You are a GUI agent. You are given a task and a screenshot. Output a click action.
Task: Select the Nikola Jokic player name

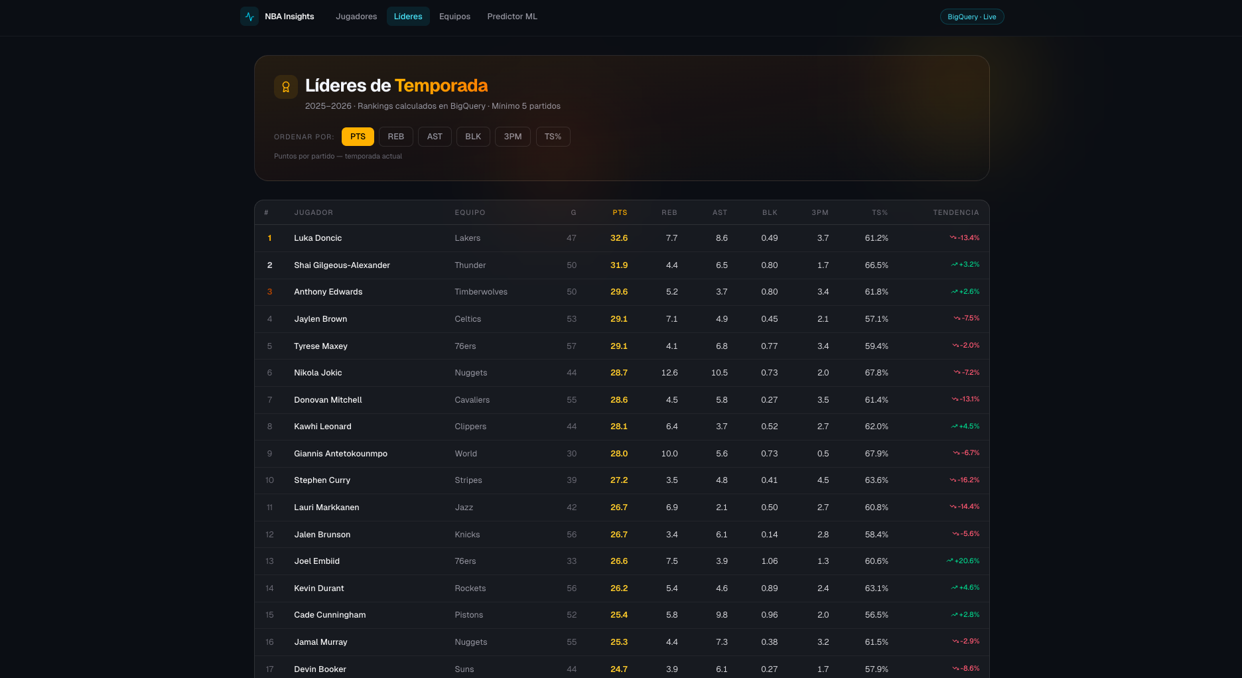point(318,373)
